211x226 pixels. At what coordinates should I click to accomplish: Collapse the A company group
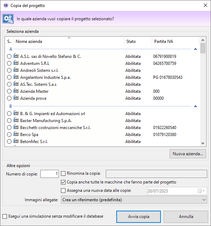click(x=195, y=49)
